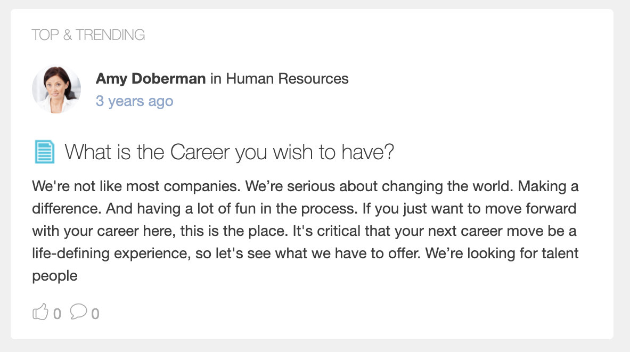Viewport: 630px width, 352px height.
Task: Open post 'What is the Career you wish to have?'
Action: tap(230, 152)
